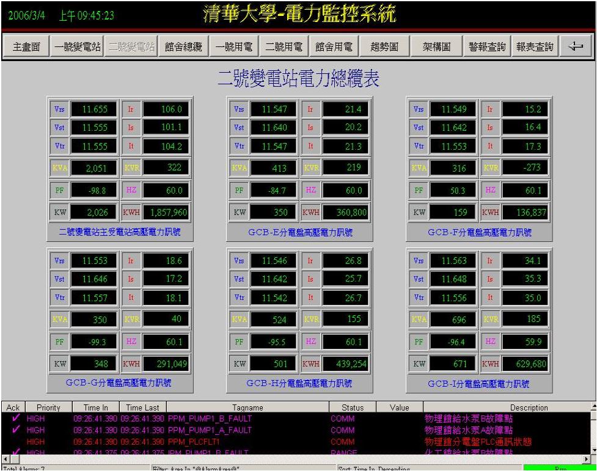Click the Time Last column header
Screen dimensions: 597x471
143,407
